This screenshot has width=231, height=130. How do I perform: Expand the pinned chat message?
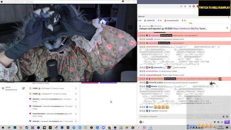(227, 28)
